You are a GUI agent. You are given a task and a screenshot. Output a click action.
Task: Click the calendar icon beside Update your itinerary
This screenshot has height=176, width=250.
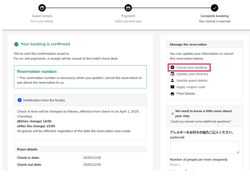(x=172, y=74)
